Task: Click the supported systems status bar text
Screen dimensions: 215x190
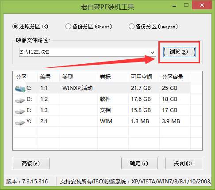Action: tap(135, 182)
